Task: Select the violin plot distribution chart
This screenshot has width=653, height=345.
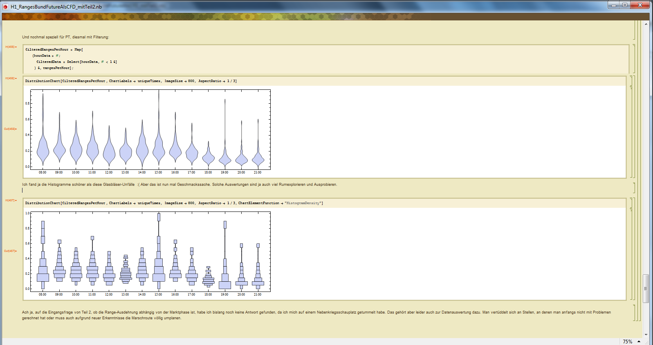Action: coord(150,130)
